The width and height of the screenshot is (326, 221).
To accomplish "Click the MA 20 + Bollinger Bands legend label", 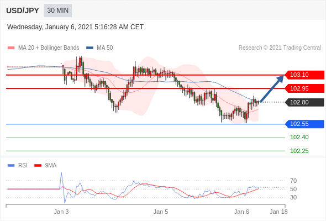I will [49, 48].
